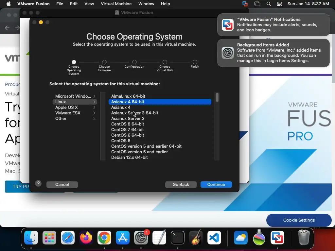Open the Trash in the Dock
The width and height of the screenshot is (335, 251).
[x=304, y=238]
